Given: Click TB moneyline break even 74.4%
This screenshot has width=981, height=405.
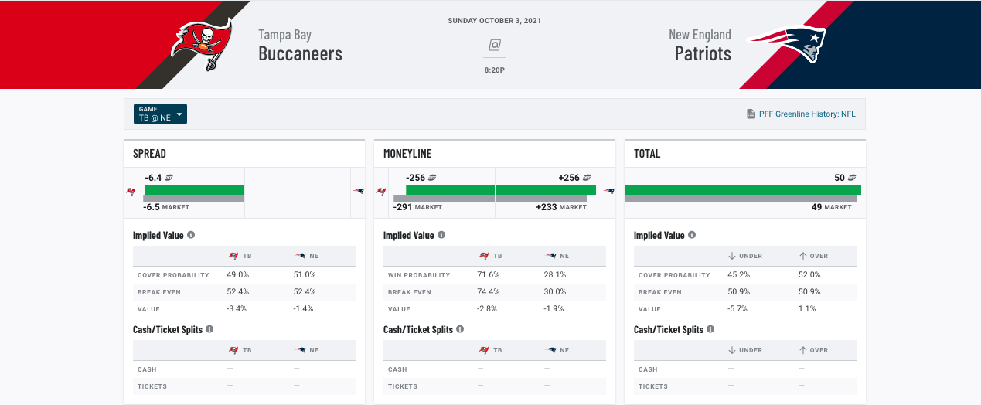Looking at the screenshot, I should coord(489,291).
